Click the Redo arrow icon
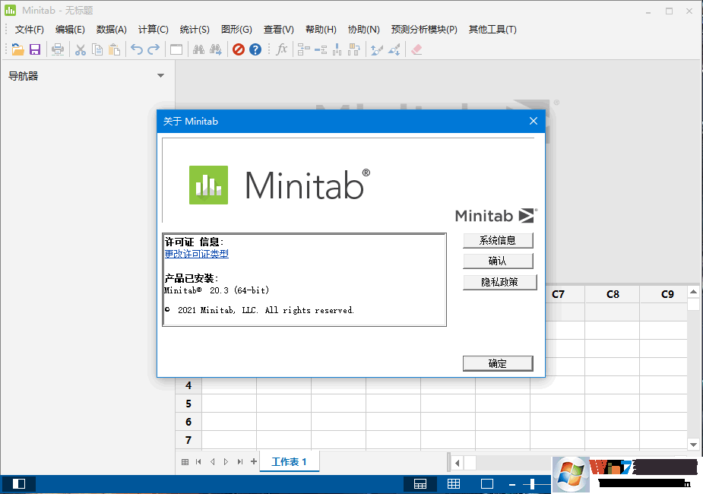Screen dimensions: 703x494 click(x=154, y=49)
